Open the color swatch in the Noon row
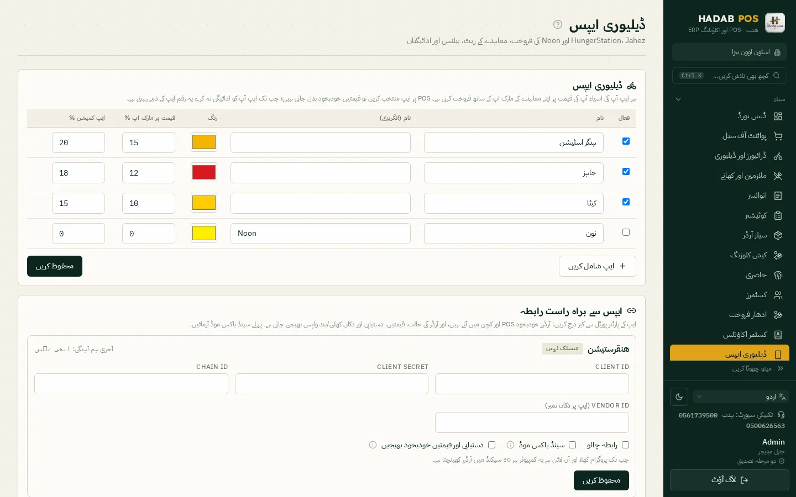Image resolution: width=796 pixels, height=497 pixels. pos(204,233)
